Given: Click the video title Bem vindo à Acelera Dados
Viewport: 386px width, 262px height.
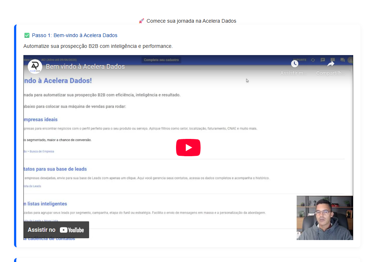Looking at the screenshot, I should point(85,67).
